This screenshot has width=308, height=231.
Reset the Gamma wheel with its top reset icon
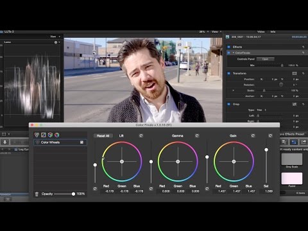point(197,135)
